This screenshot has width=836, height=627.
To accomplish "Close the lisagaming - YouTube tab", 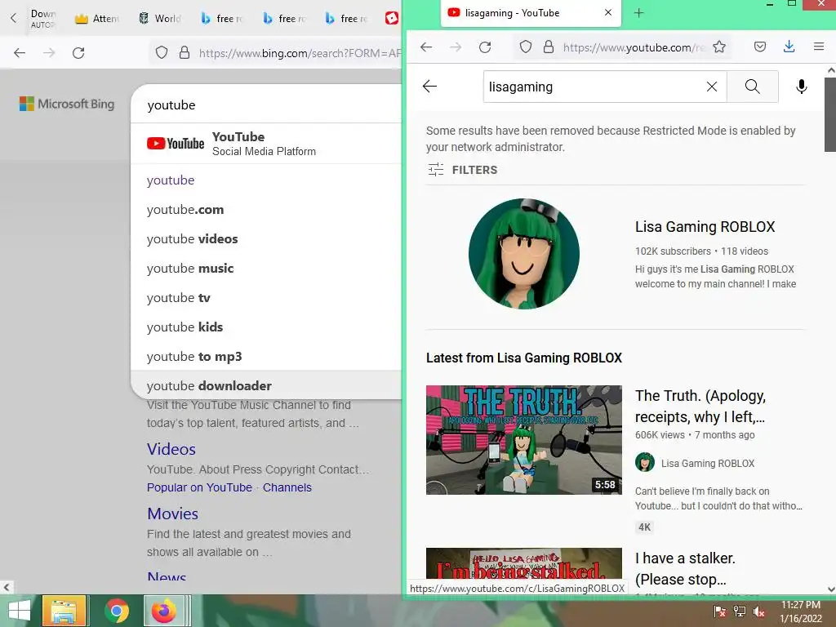I will (x=607, y=12).
